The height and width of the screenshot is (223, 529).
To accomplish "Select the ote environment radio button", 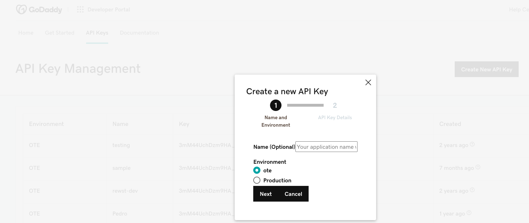I will [x=257, y=171].
